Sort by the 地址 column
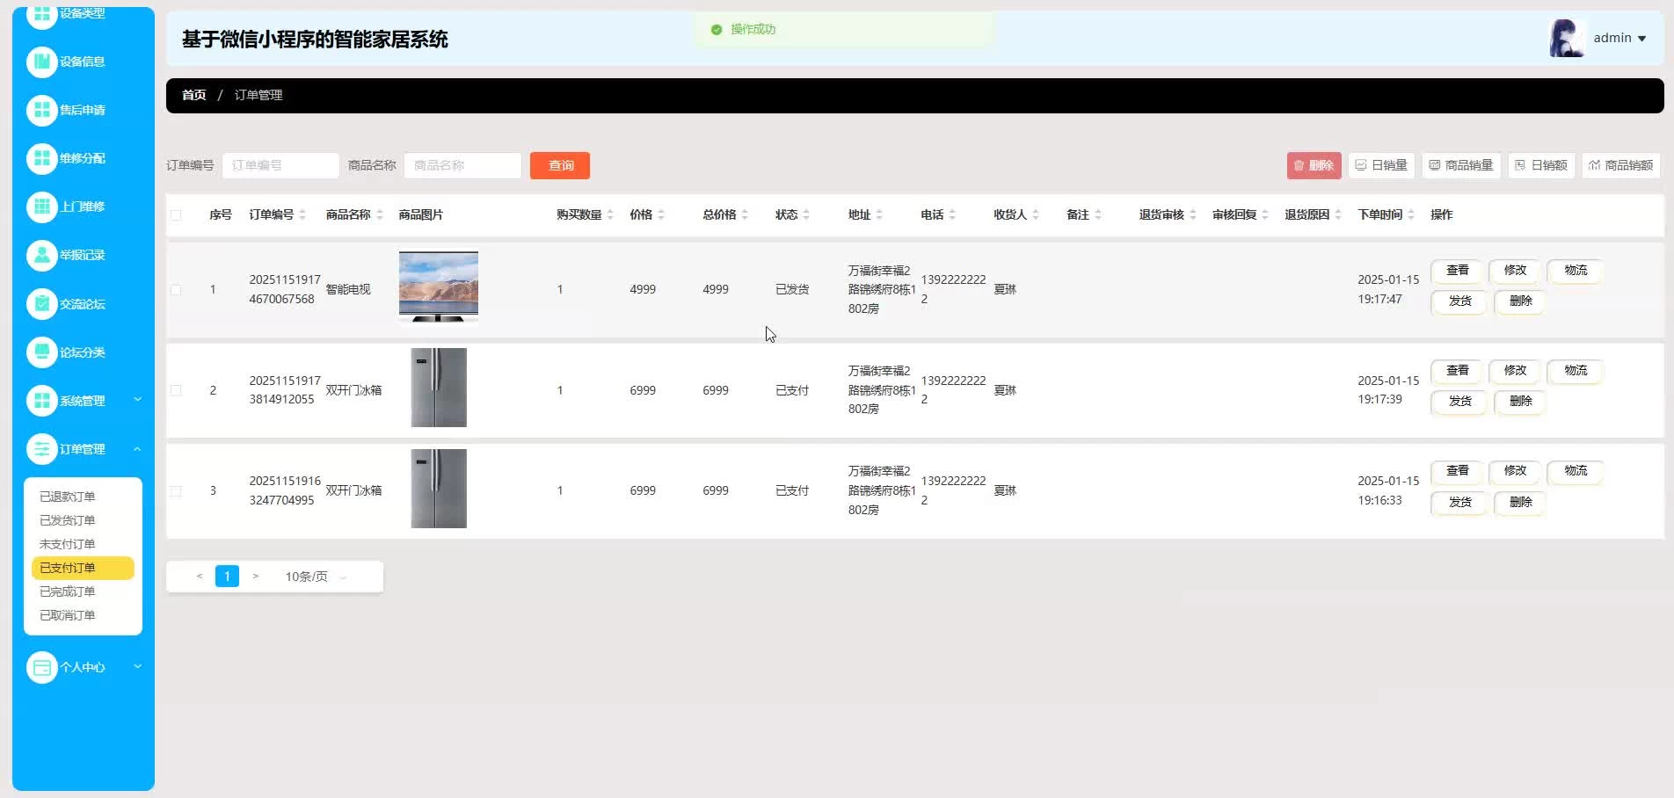1674x798 pixels. pos(879,214)
